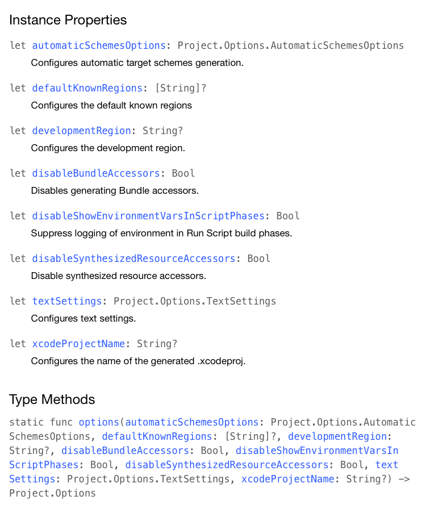Open the disableSynthesizedResourceAccessors property link

tap(133, 258)
